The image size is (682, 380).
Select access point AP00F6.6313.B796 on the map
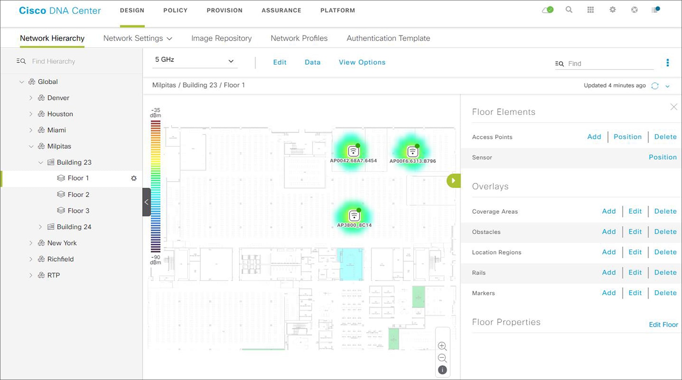412,152
